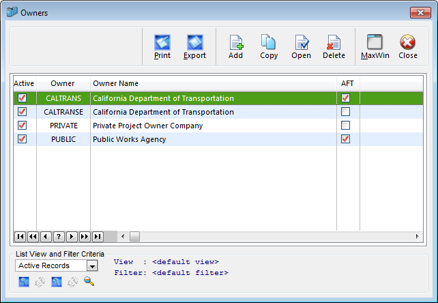The width and height of the screenshot is (438, 303).
Task: Toggle Active checkbox for CALTRANSE
Action: coord(22,111)
